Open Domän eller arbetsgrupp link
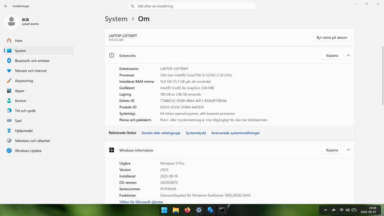384x216 pixels. click(161, 133)
